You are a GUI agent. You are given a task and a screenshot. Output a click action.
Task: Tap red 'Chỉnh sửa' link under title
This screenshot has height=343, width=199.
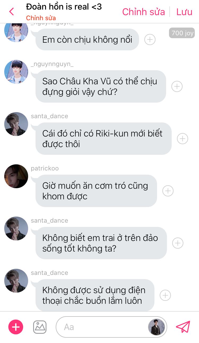[41, 18]
